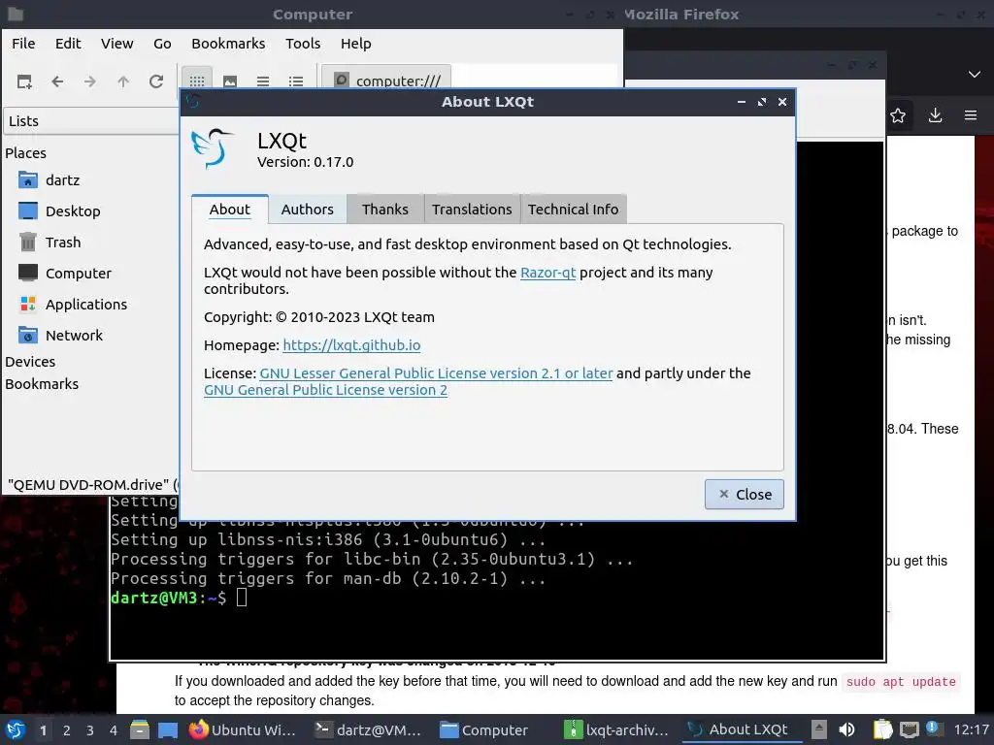The height and width of the screenshot is (745, 994).
Task: Go back in the Computer file manager
Action: (57, 81)
